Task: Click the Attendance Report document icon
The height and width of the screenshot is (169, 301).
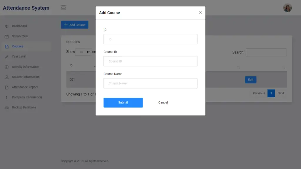Action: click(x=7, y=87)
